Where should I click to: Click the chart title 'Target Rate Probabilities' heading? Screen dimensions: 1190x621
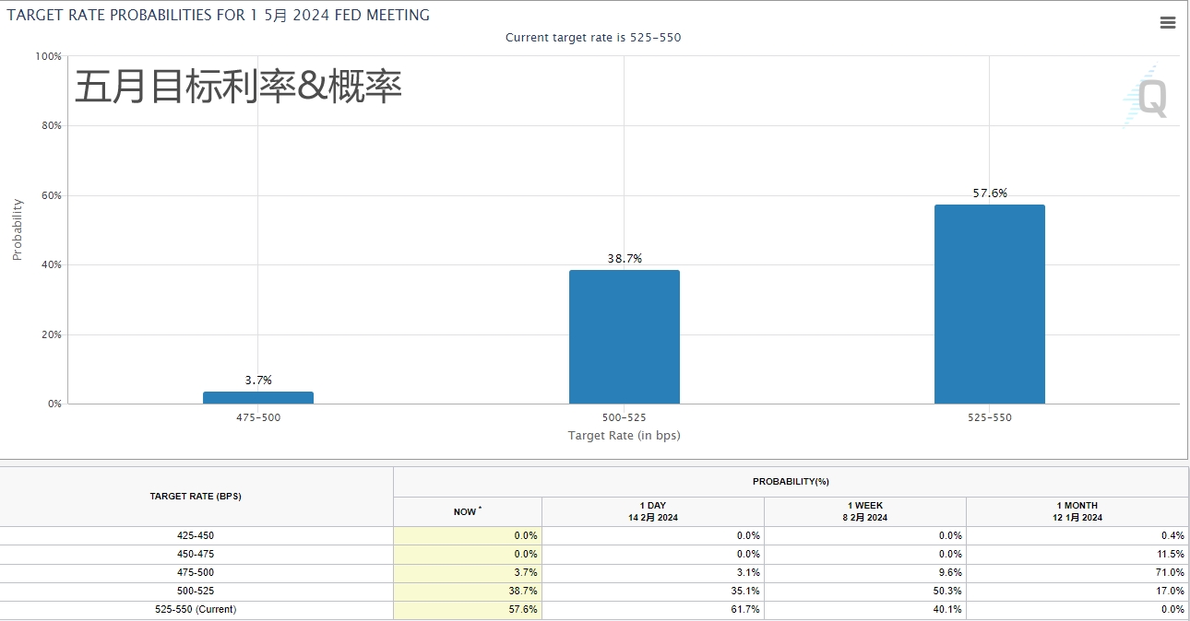[219, 15]
